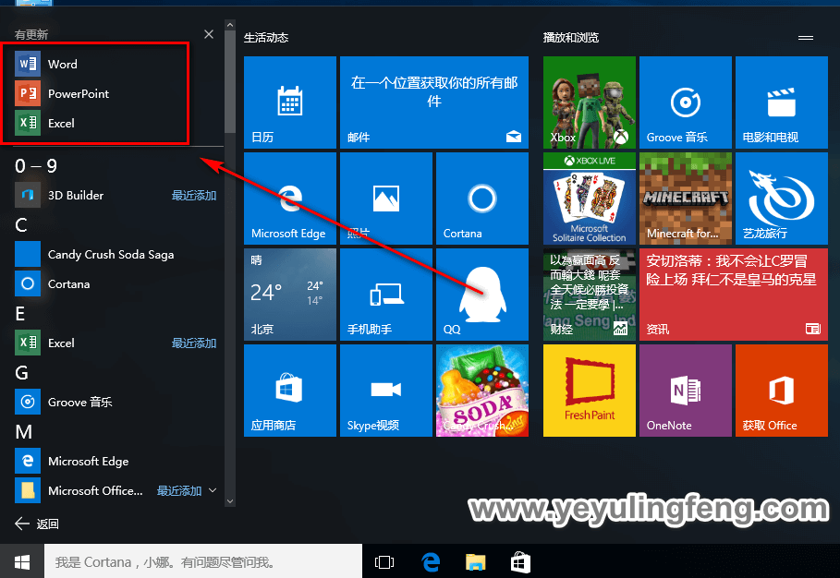Click 最近添加 label beside Excel
The height and width of the screenshot is (578, 840).
point(194,343)
